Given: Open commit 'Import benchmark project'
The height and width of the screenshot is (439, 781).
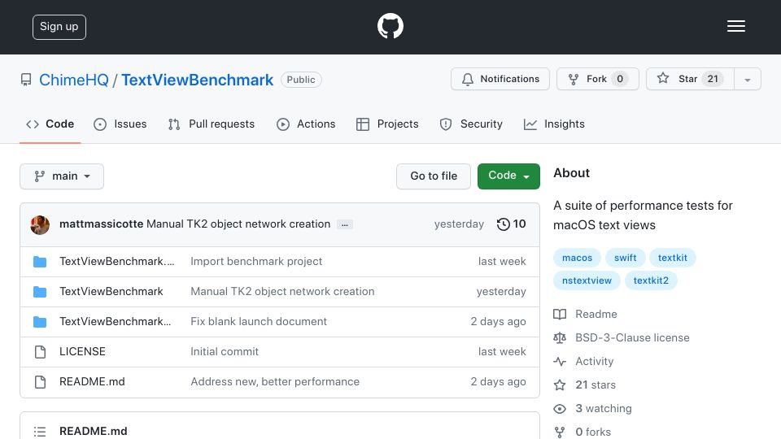Looking at the screenshot, I should point(256,261).
